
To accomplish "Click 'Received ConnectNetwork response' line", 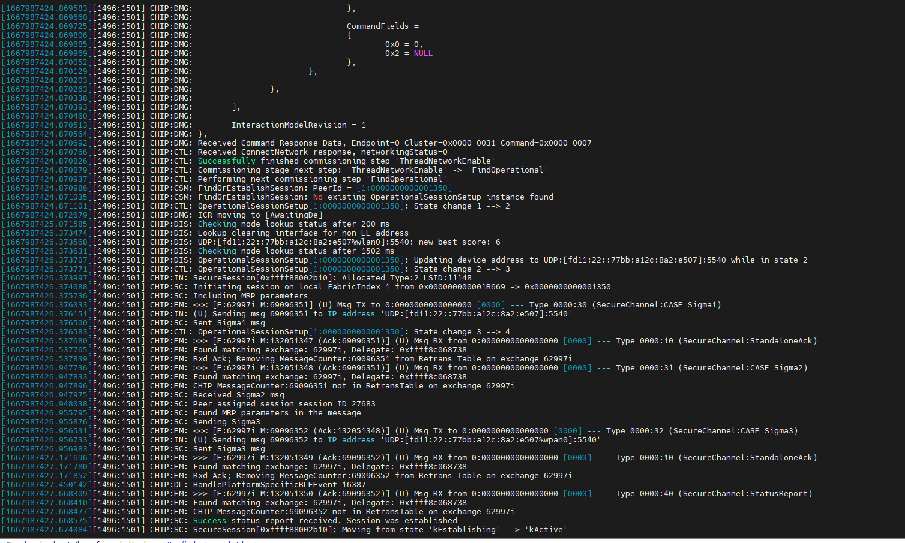I will click(323, 152).
